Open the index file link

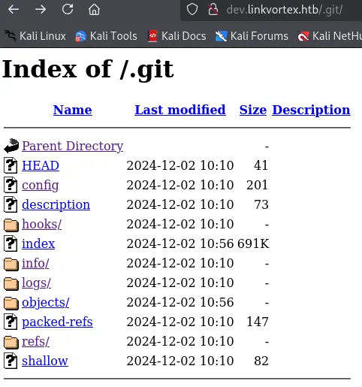pos(38,243)
